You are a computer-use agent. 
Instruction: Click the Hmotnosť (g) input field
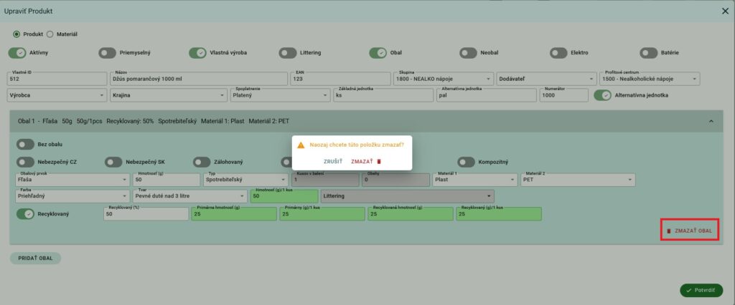165,180
